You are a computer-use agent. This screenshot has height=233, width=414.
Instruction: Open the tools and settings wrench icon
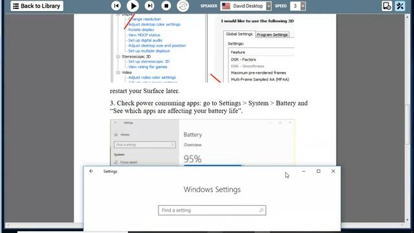click(x=400, y=6)
